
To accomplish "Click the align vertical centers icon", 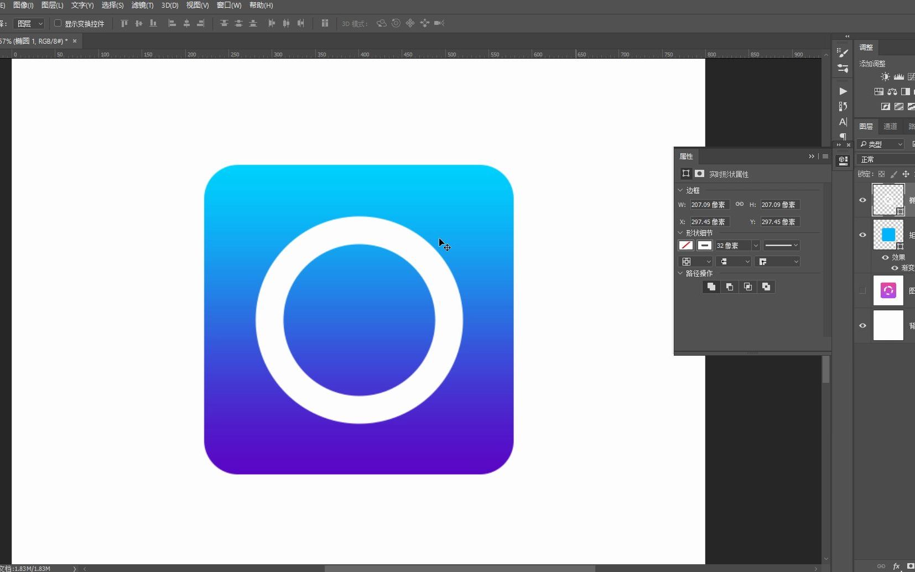I will (138, 23).
